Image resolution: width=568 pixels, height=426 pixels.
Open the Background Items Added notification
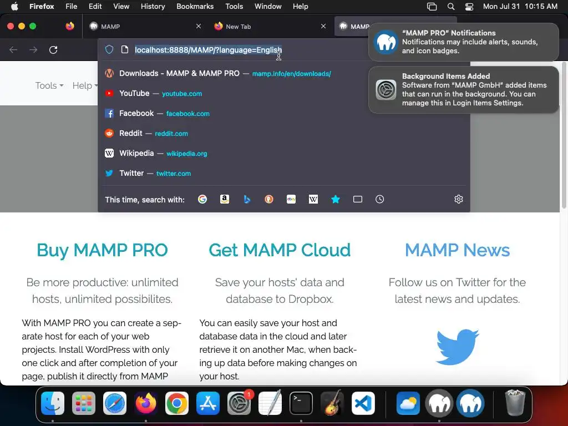click(464, 89)
